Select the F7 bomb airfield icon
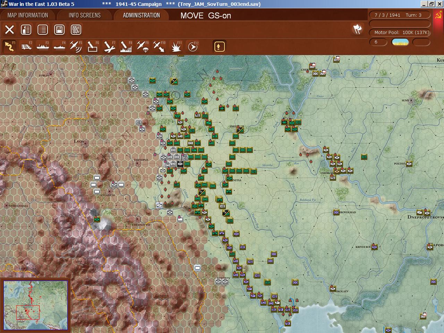 109,46
